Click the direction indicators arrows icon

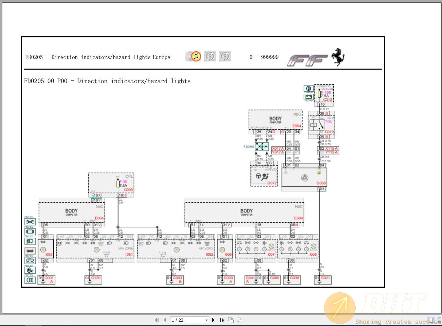tap(30, 251)
